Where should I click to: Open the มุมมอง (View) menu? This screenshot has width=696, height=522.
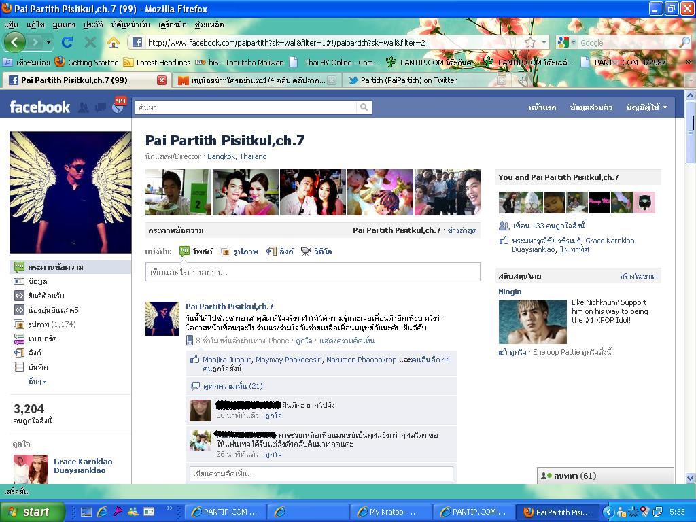click(64, 25)
